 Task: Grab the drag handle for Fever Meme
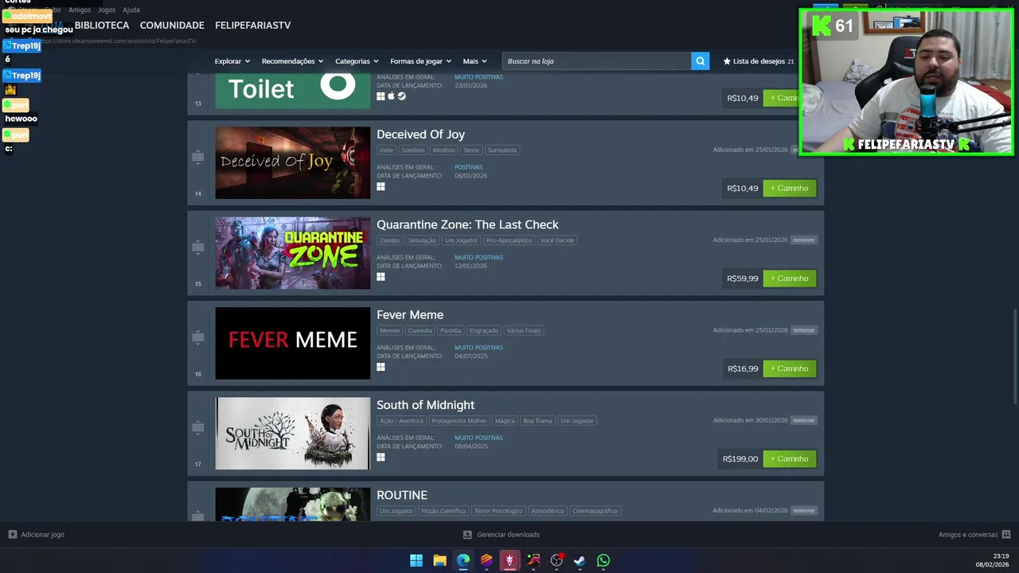197,337
